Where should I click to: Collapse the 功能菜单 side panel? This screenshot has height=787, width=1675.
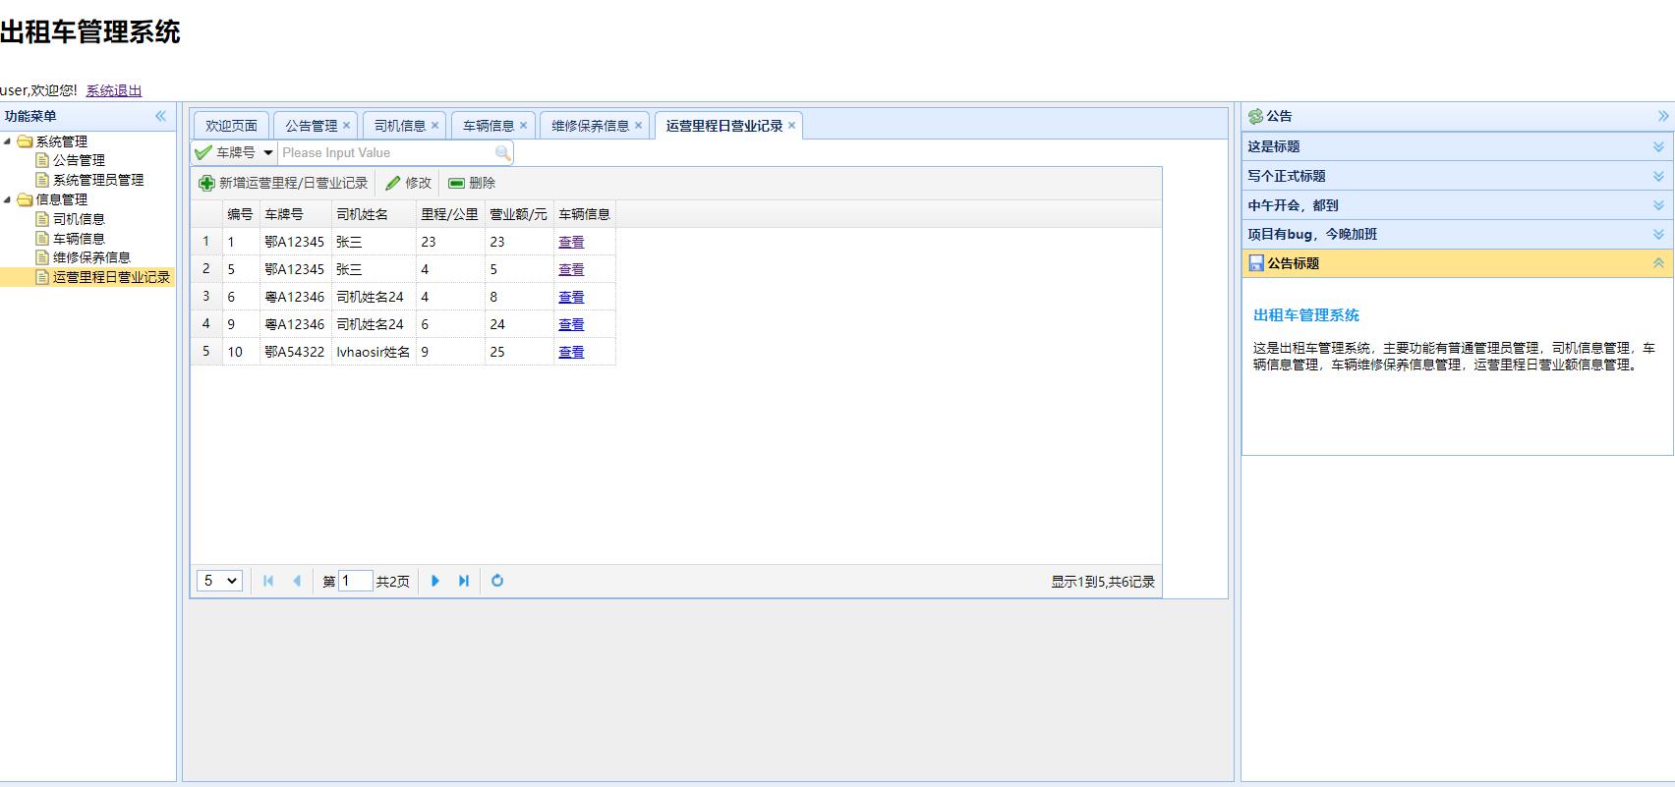point(160,116)
